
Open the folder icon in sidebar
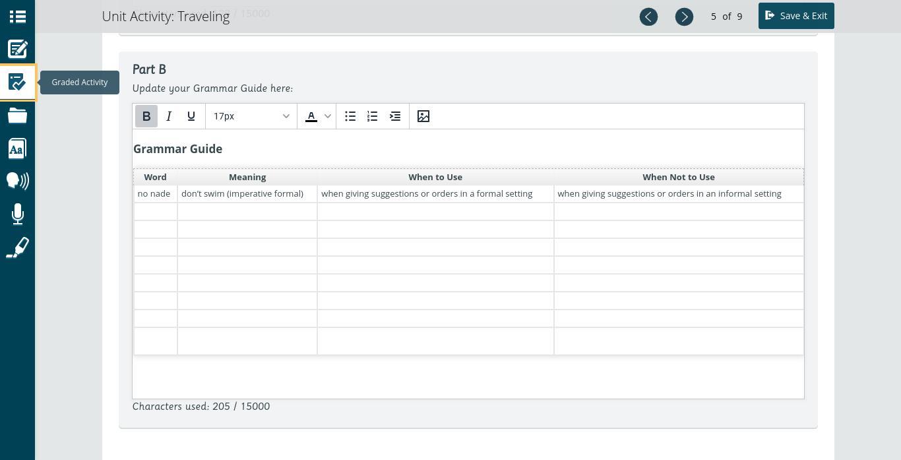click(17, 116)
